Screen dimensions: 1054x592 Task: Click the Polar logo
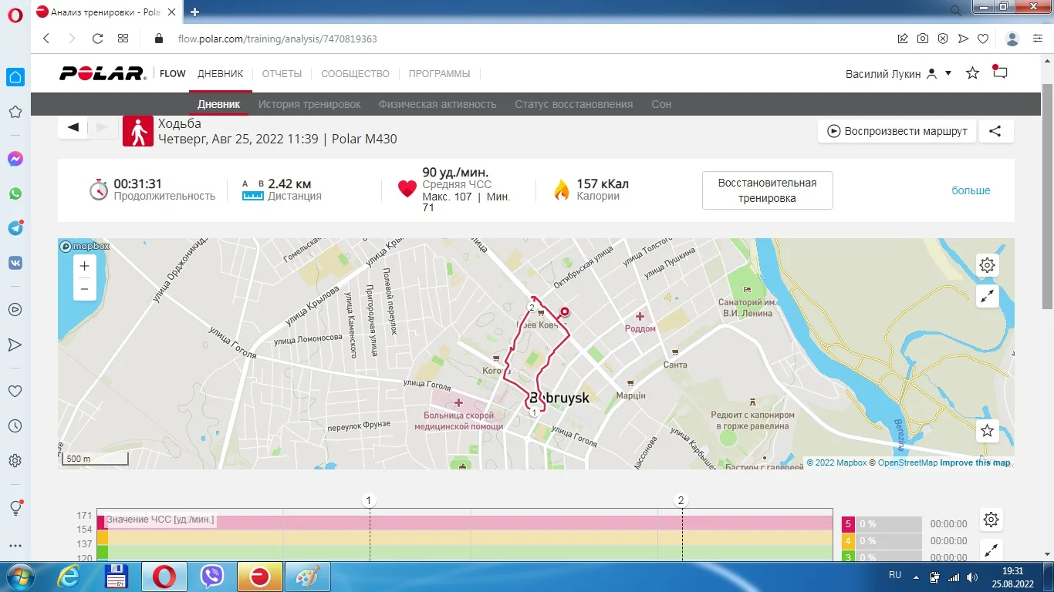[103, 73]
